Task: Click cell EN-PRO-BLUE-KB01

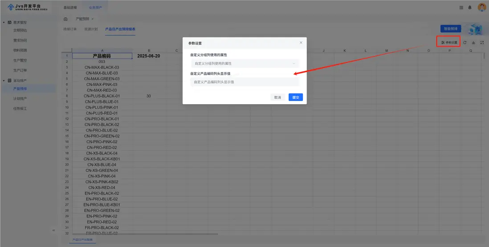Action: coord(102,205)
